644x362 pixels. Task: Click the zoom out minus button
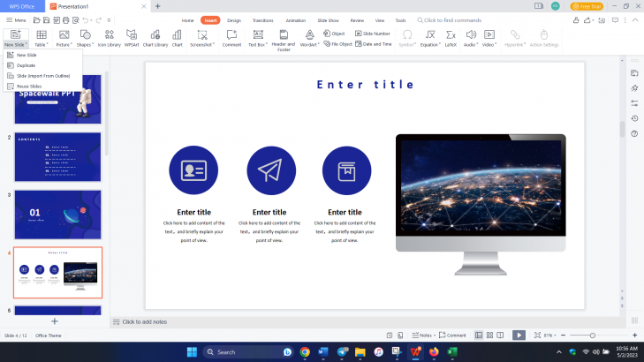point(563,336)
